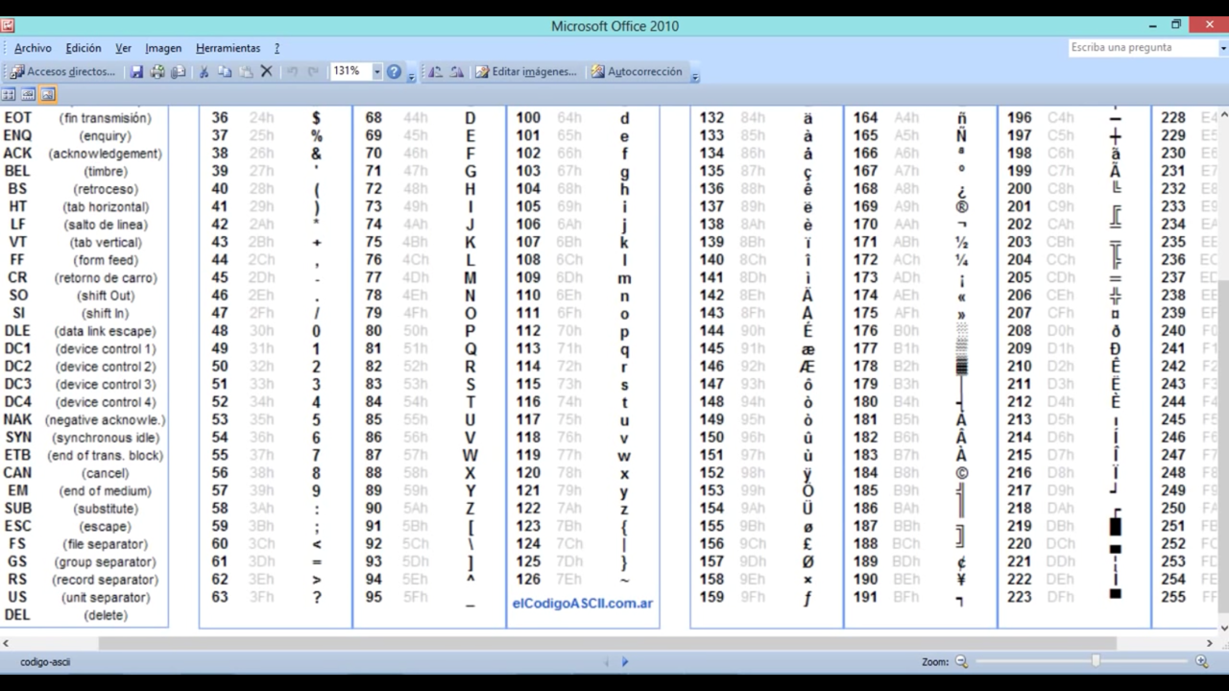The image size is (1229, 691).
Task: Select the Cut tool on the toolbar
Action: click(204, 71)
